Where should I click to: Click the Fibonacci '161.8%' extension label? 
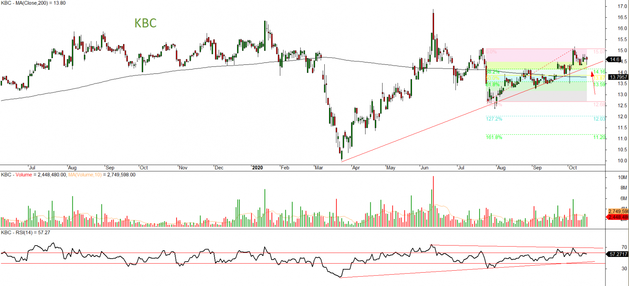point(494,137)
